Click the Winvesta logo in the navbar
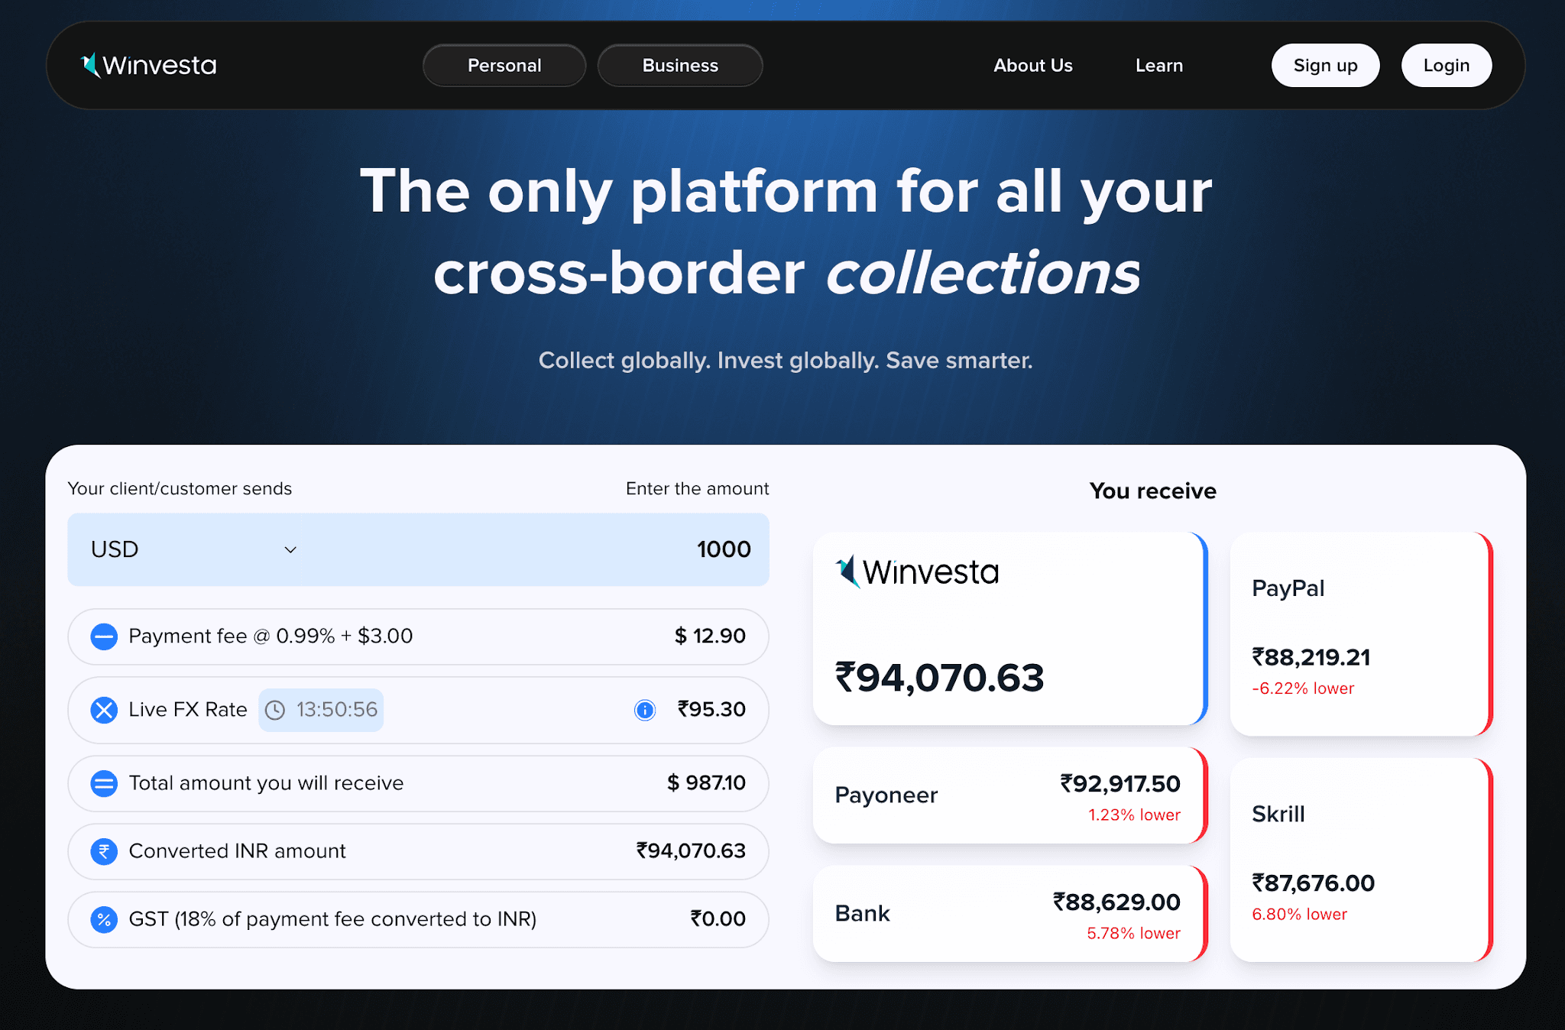1565x1030 pixels. pos(149,65)
